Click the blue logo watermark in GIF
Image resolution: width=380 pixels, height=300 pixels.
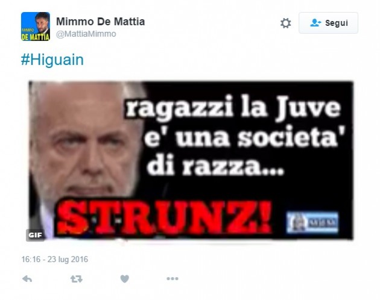pos(312,222)
